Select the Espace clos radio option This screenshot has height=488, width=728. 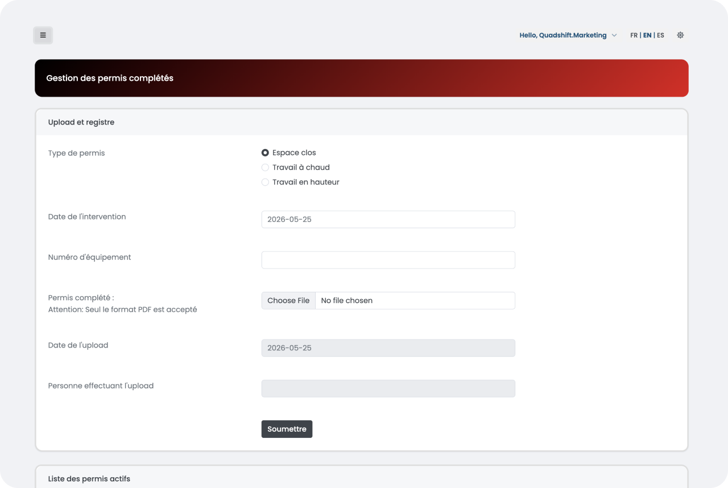tap(265, 152)
